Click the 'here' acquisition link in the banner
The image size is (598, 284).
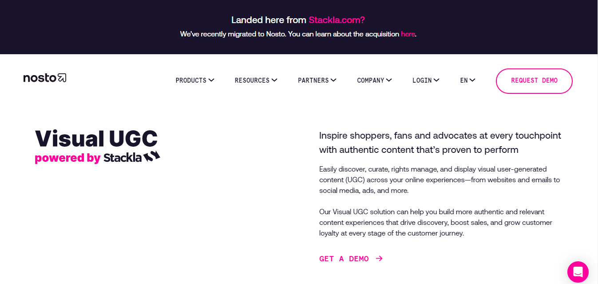pos(408,34)
